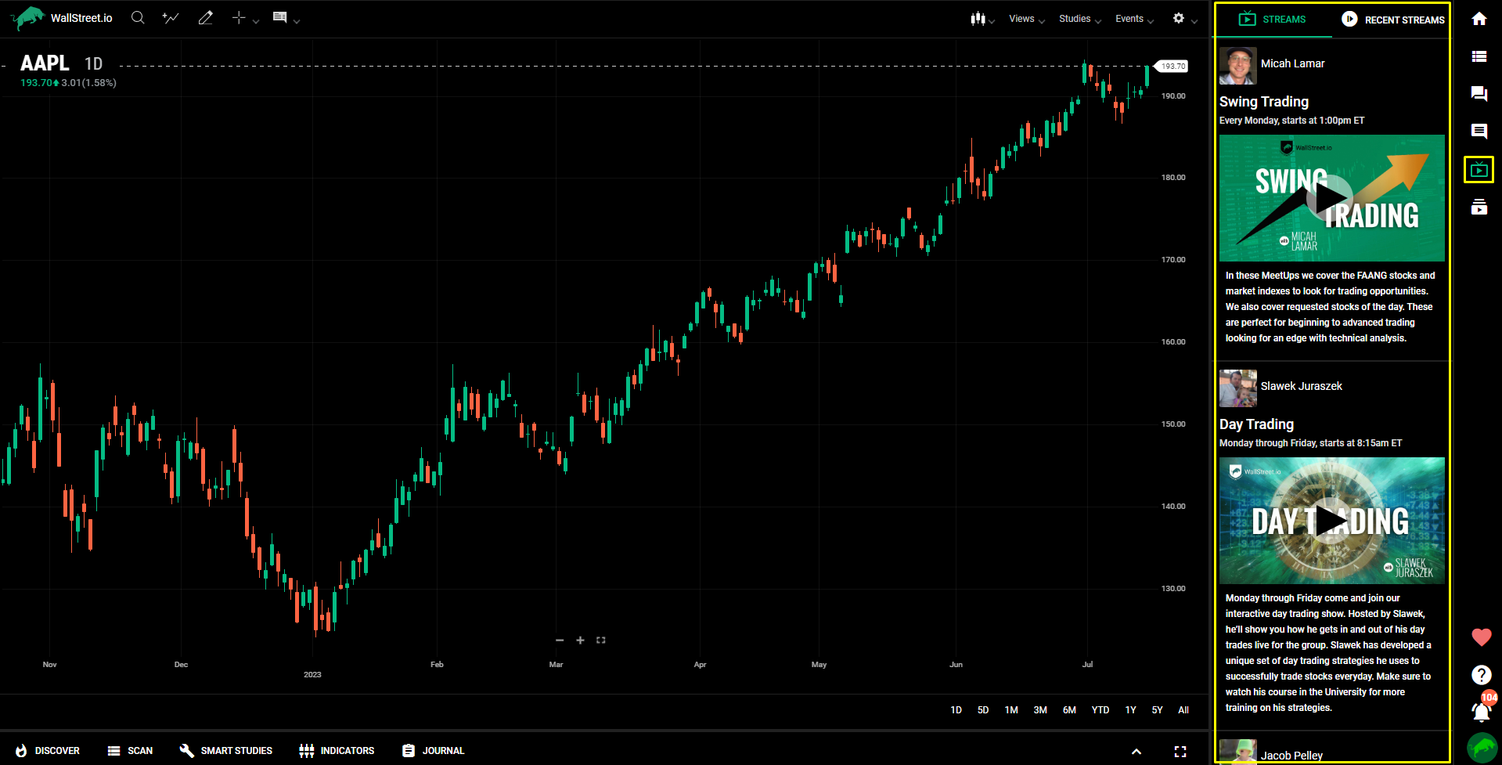Set chart range to 3M
Image resolution: width=1502 pixels, height=765 pixels.
pyautogui.click(x=1040, y=710)
